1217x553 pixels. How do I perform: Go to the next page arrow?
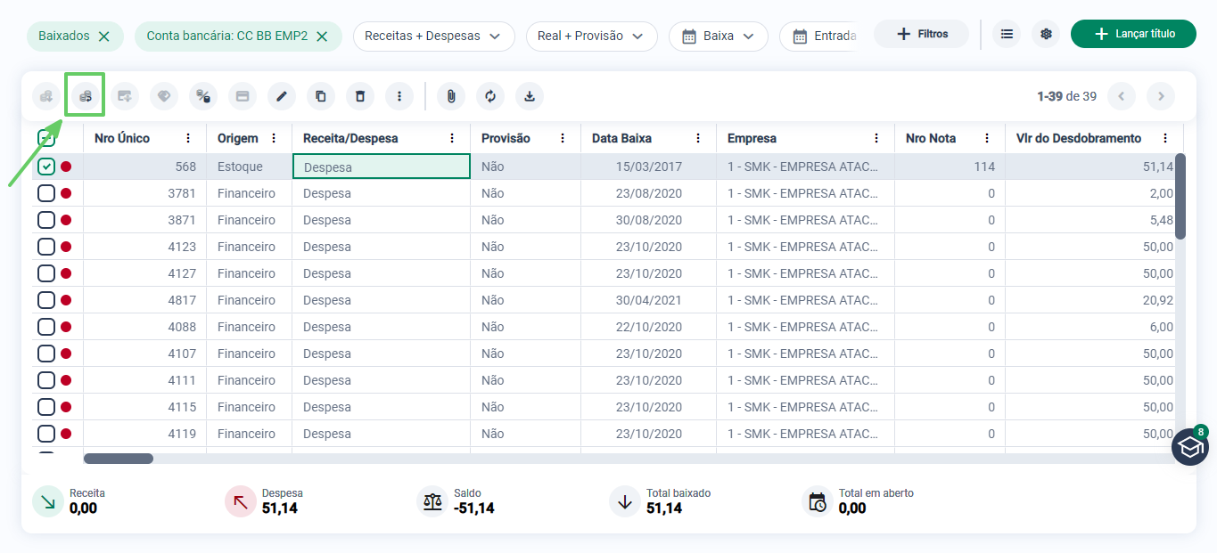(x=1161, y=96)
